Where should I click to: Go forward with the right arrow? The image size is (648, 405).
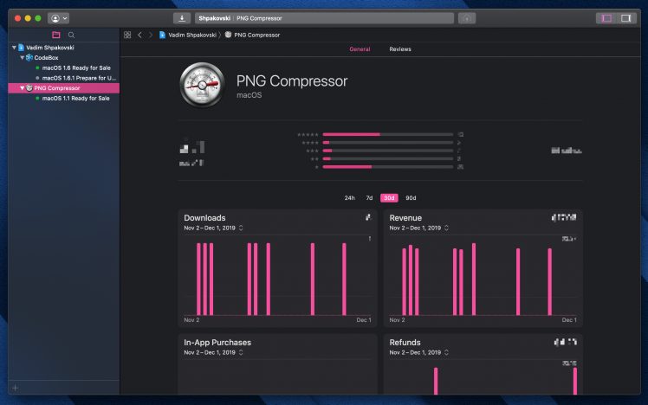[150, 35]
